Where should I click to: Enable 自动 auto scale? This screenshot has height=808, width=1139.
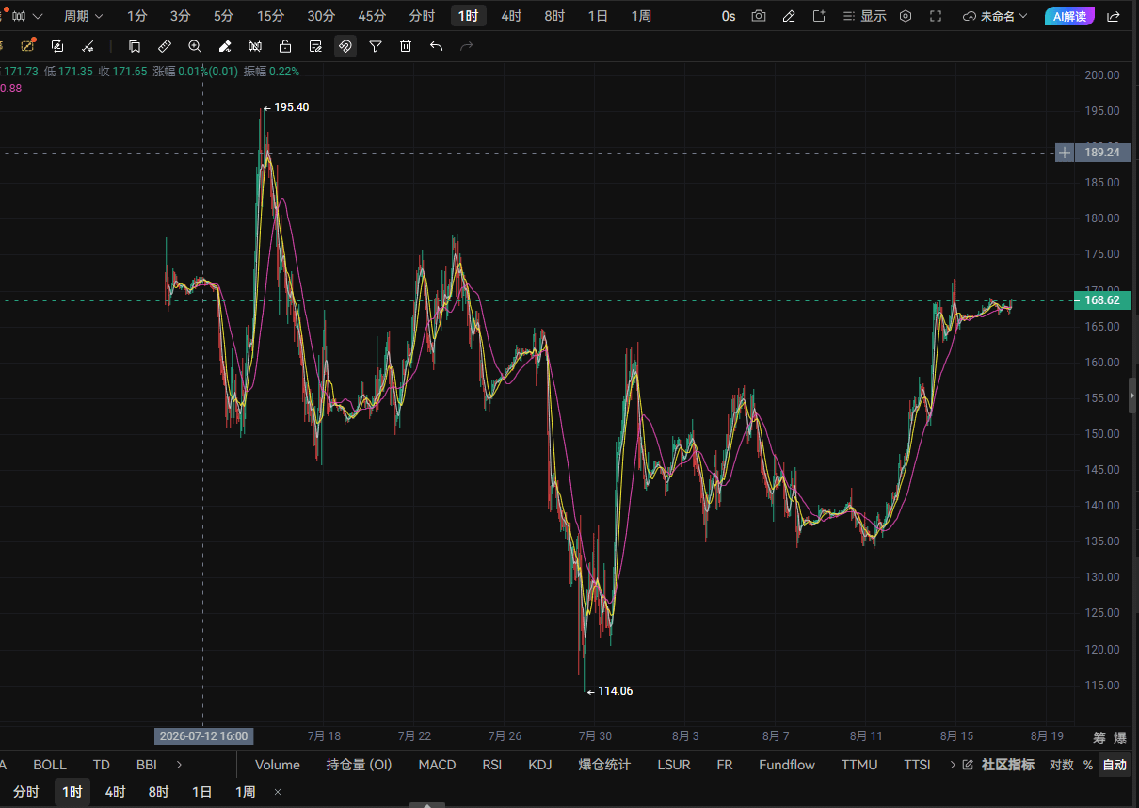[1115, 765]
